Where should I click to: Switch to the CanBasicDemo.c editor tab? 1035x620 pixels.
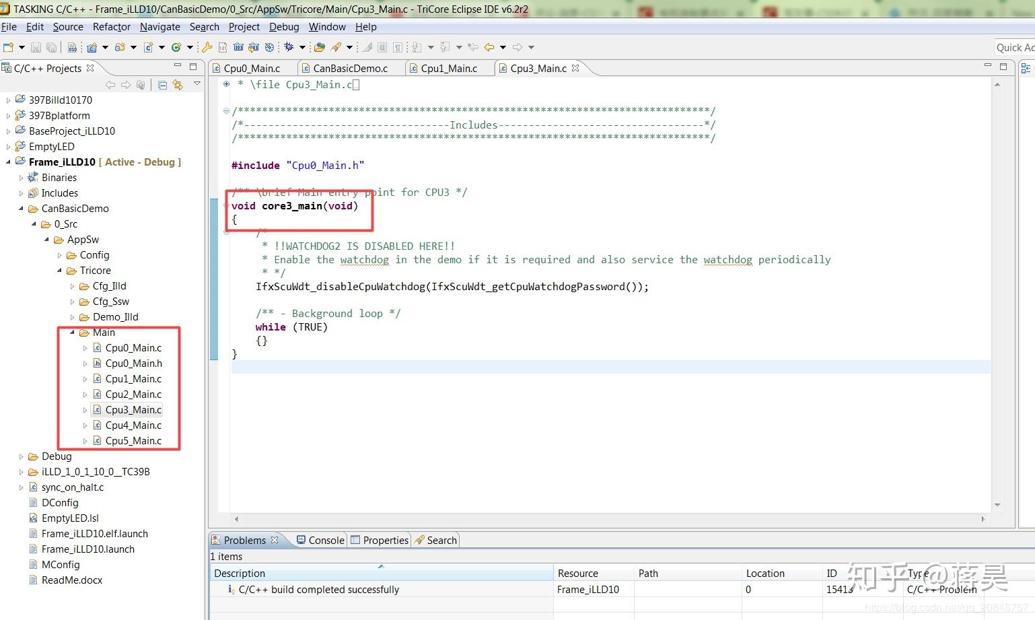click(350, 68)
